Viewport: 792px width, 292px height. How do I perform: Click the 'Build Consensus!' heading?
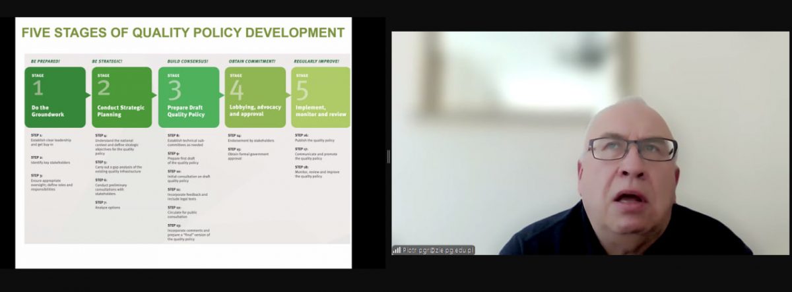pos(187,61)
